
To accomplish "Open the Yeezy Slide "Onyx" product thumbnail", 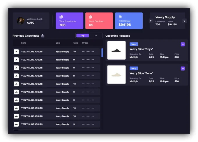I will pyautogui.click(x=116, y=50).
